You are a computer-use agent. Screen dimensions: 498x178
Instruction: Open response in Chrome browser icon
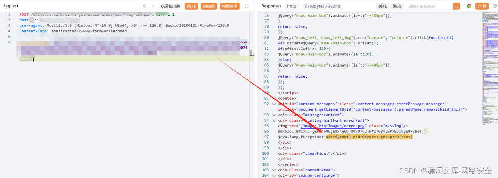coord(469,6)
